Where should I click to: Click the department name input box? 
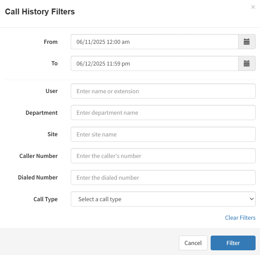coord(163,113)
